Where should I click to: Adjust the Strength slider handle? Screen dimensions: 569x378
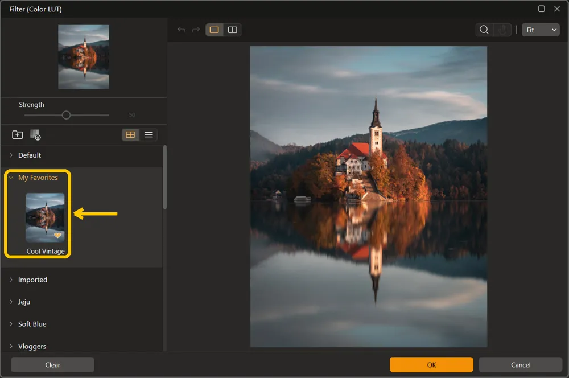pos(66,115)
